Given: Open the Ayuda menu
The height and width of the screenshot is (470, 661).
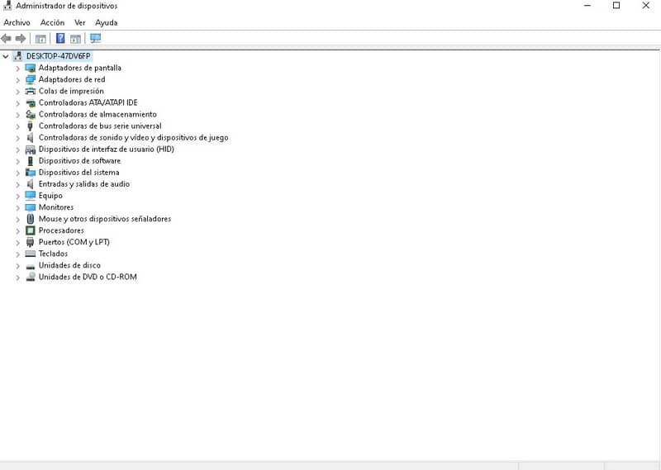Looking at the screenshot, I should [x=107, y=23].
